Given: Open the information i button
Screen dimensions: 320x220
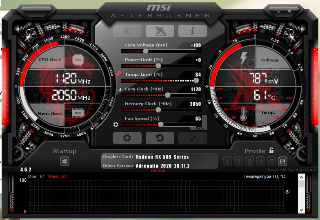Looking at the screenshot, I should (193, 31).
